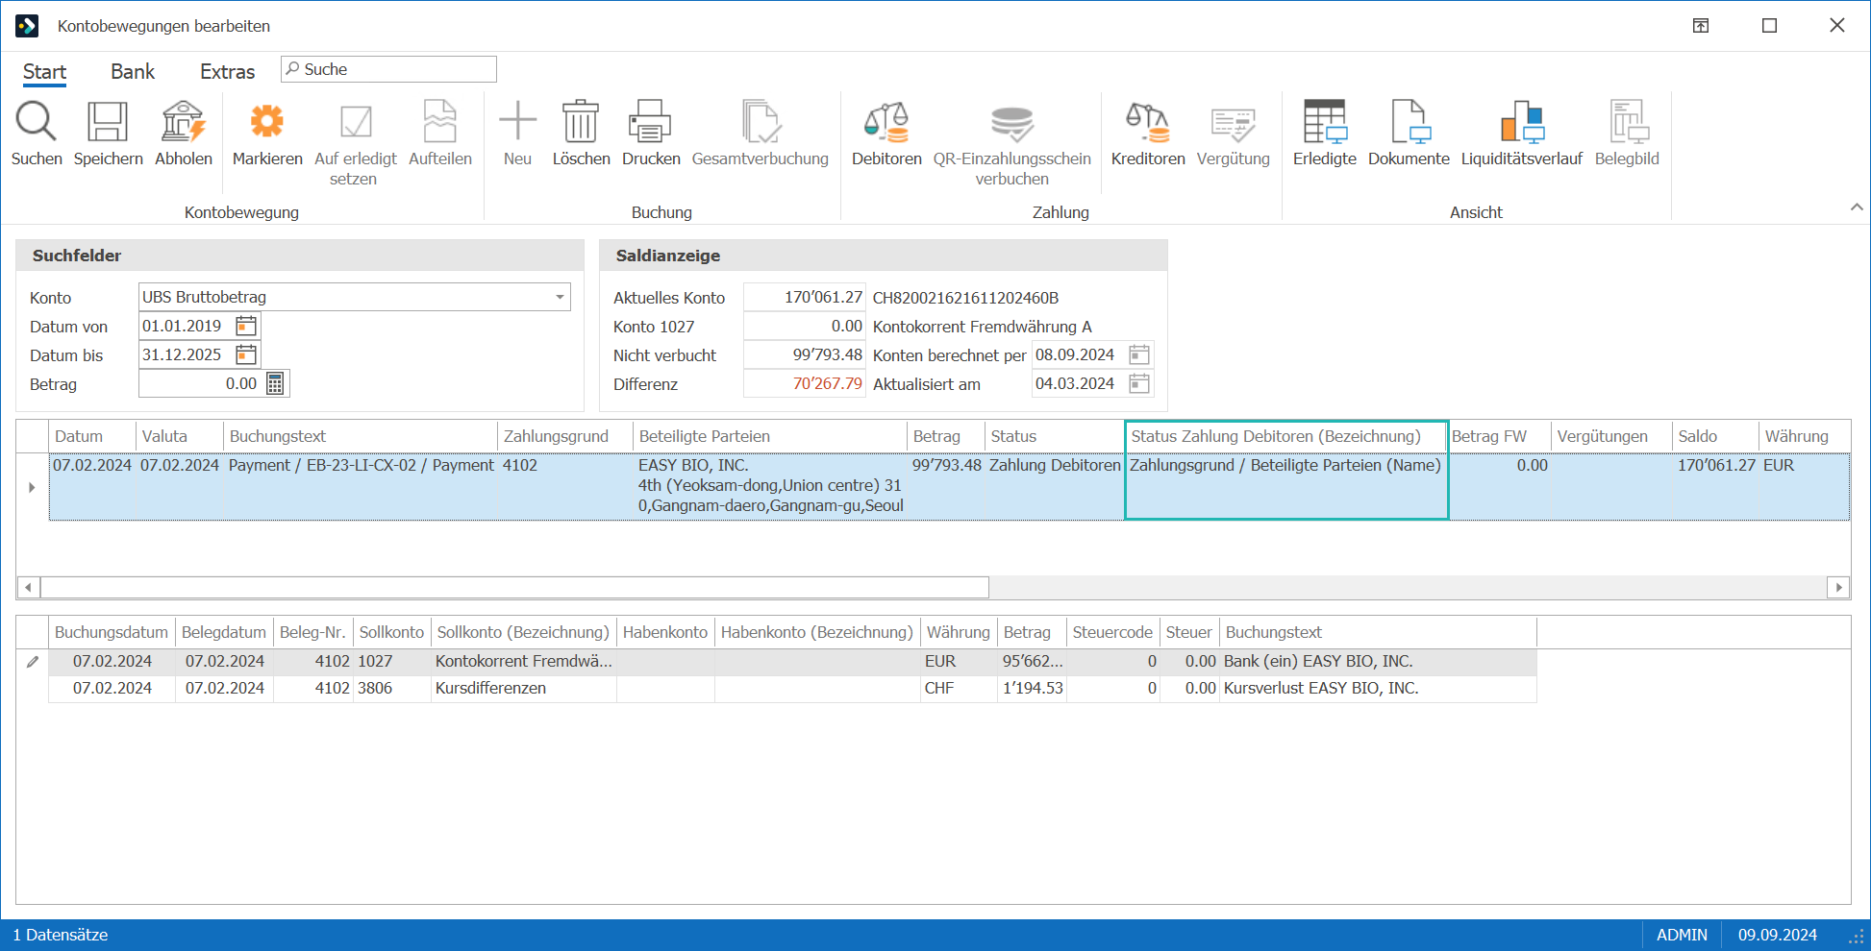Click the pencil edit row indicator
The height and width of the screenshot is (951, 1871).
pyautogui.click(x=32, y=661)
